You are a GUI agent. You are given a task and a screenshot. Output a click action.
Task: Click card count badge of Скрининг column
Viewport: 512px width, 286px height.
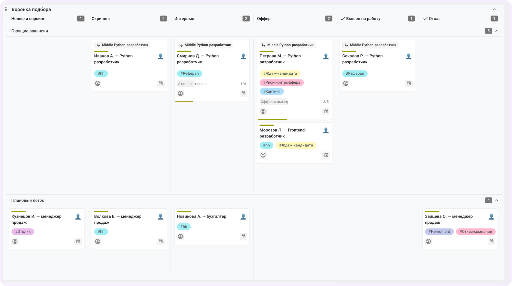point(163,19)
